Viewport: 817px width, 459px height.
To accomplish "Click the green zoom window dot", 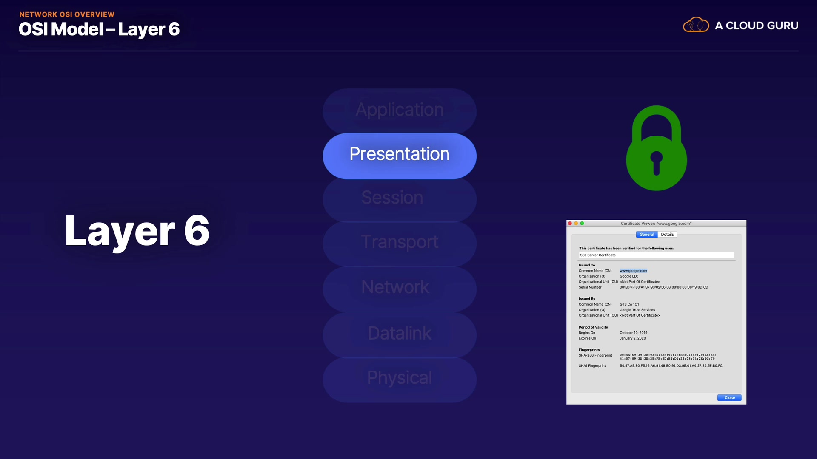I will point(582,224).
